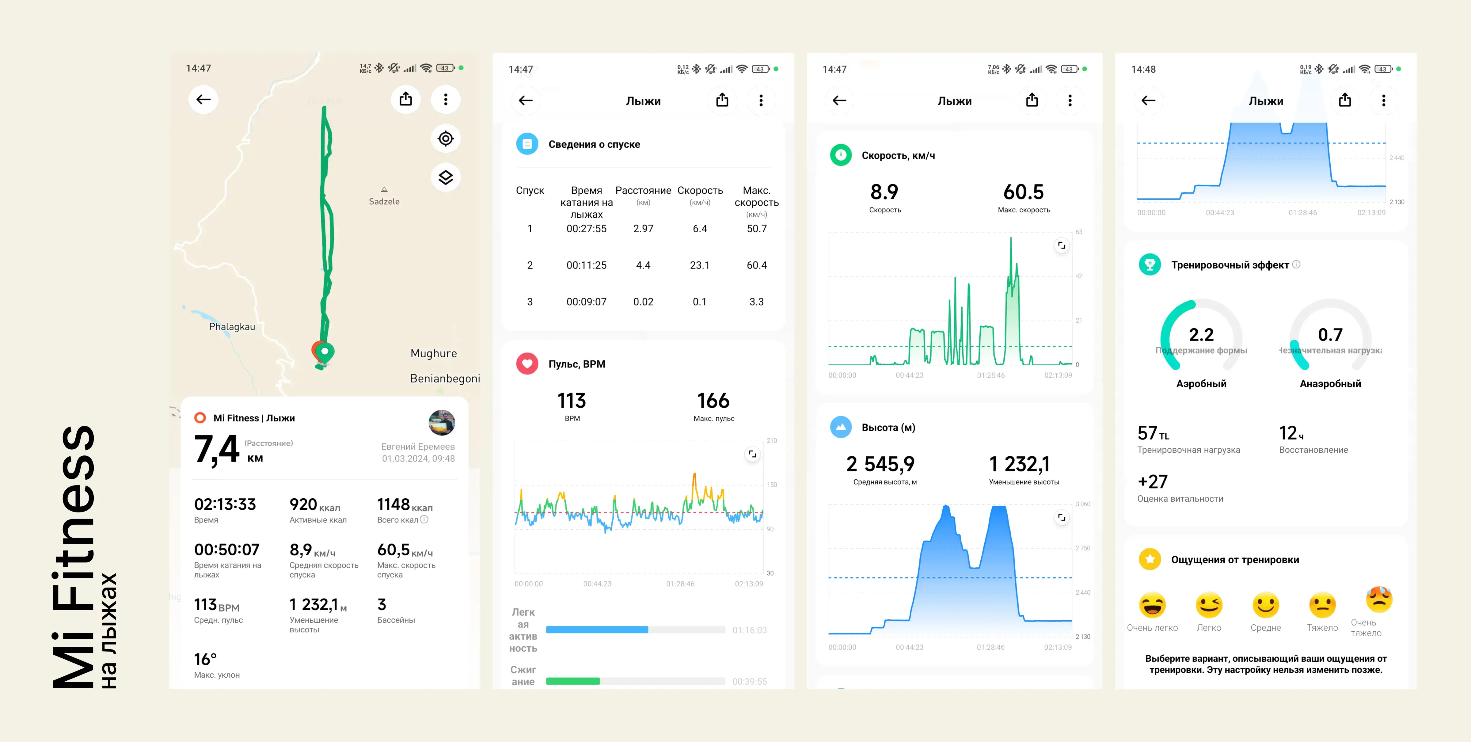The height and width of the screenshot is (742, 1471).
Task: Tap 57 TL Тренировочная нагрузка
Action: coord(1153,433)
